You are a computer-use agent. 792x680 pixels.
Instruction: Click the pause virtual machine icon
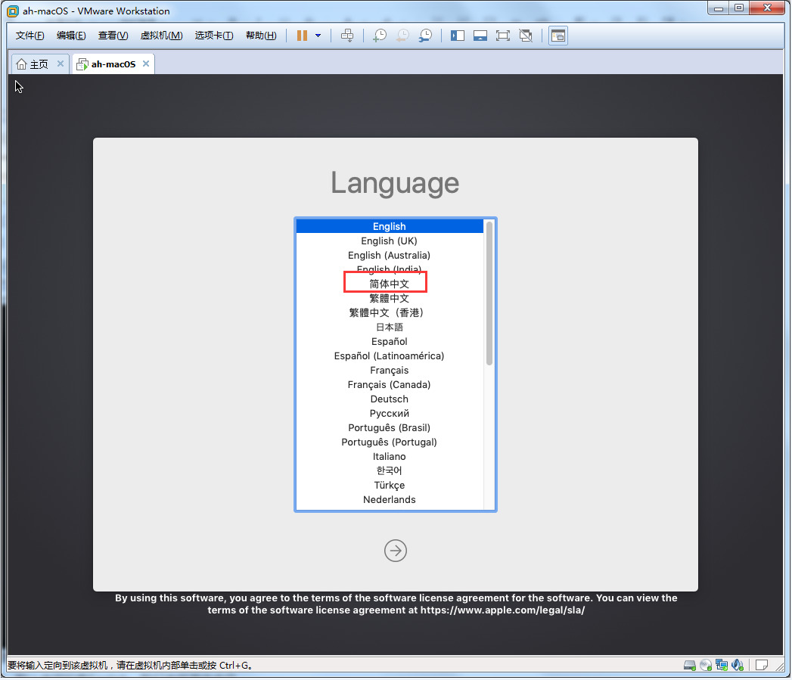click(302, 36)
